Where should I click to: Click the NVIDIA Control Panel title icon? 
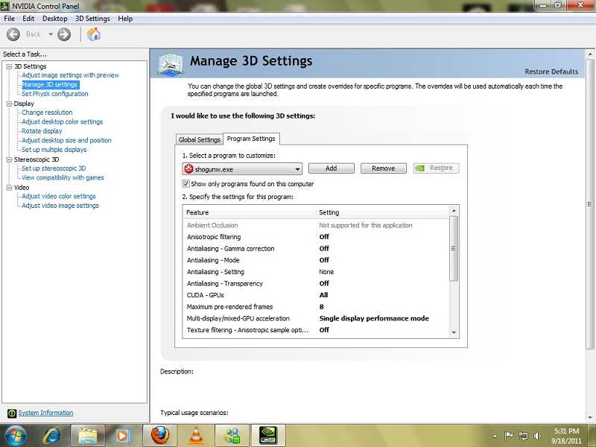pos(4,6)
